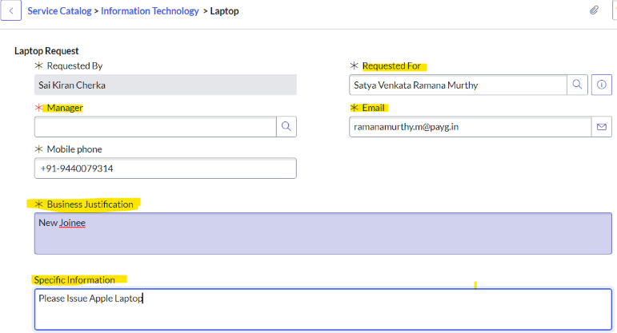Open the paperclip attachments icon
The height and width of the screenshot is (333, 617).
(x=594, y=11)
